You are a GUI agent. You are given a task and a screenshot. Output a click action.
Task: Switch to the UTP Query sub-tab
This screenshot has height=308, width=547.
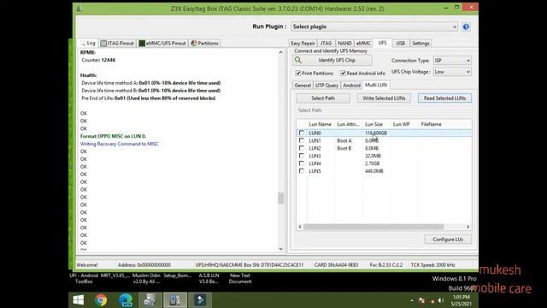pyautogui.click(x=326, y=86)
